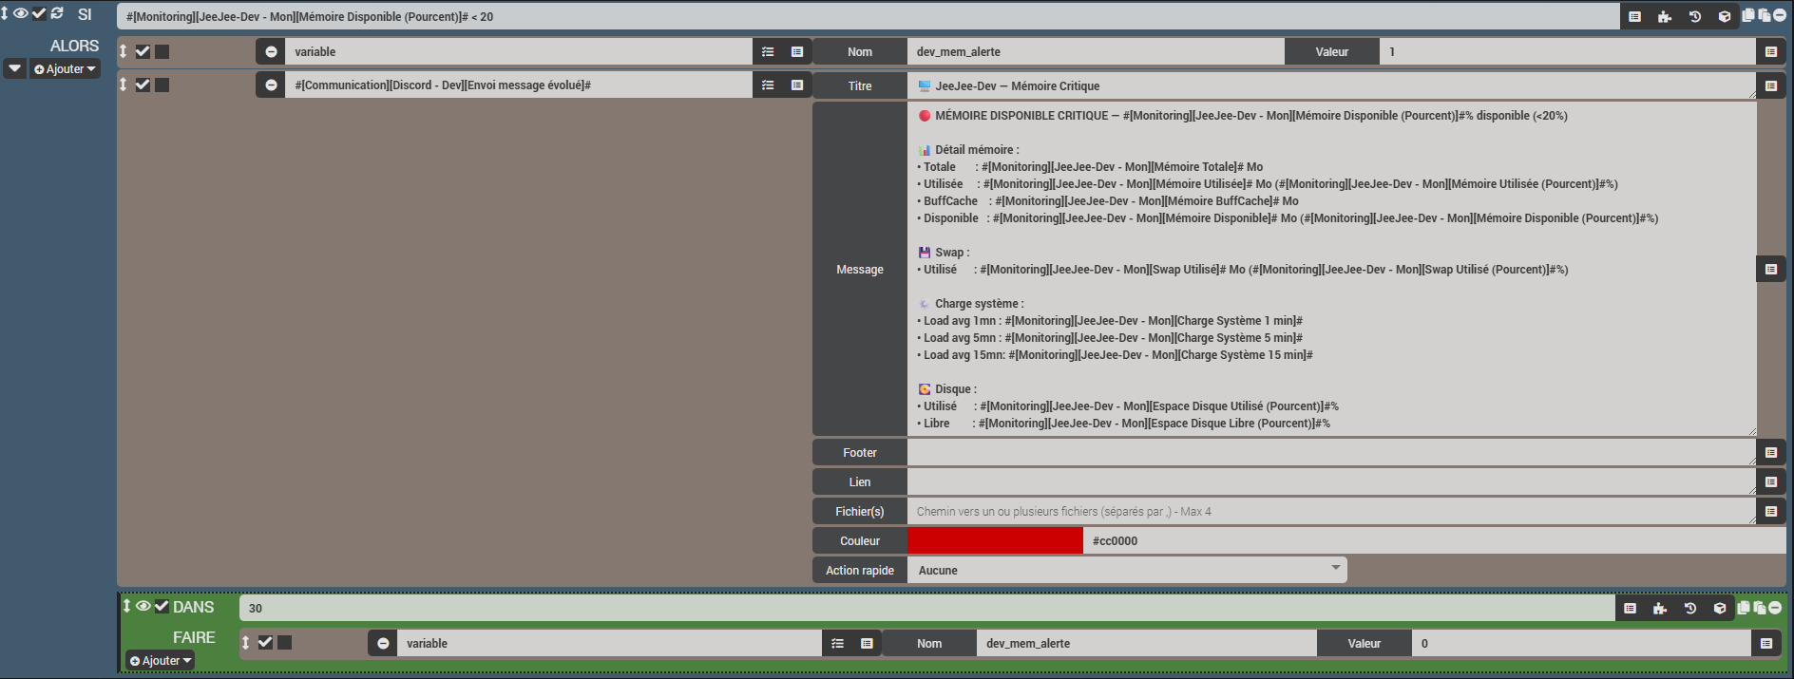1794x679 pixels.
Task: Remove the FAIRE variable action
Action: (x=383, y=643)
